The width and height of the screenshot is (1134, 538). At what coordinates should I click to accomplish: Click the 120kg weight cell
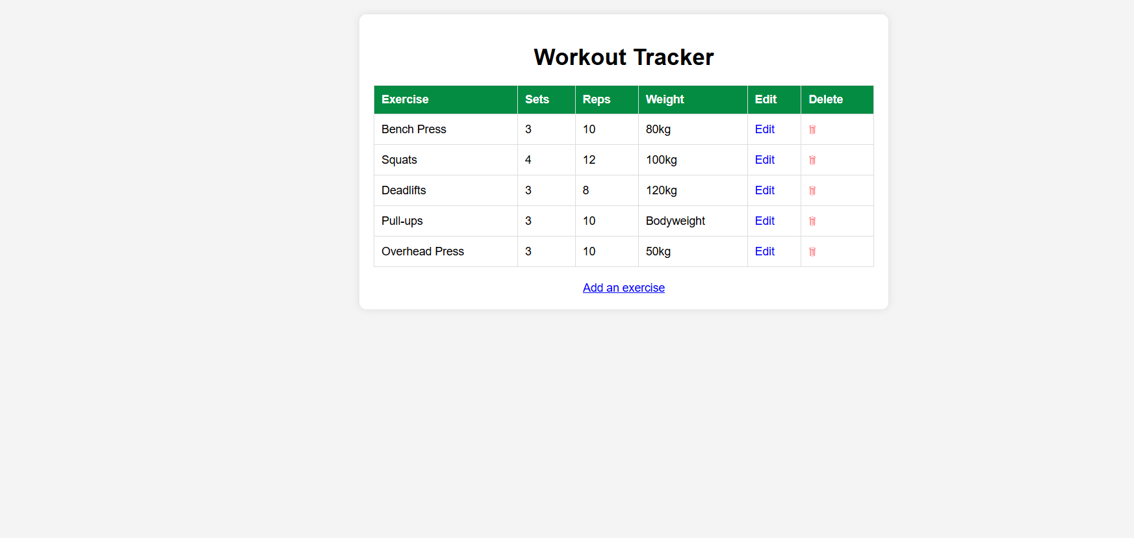693,190
